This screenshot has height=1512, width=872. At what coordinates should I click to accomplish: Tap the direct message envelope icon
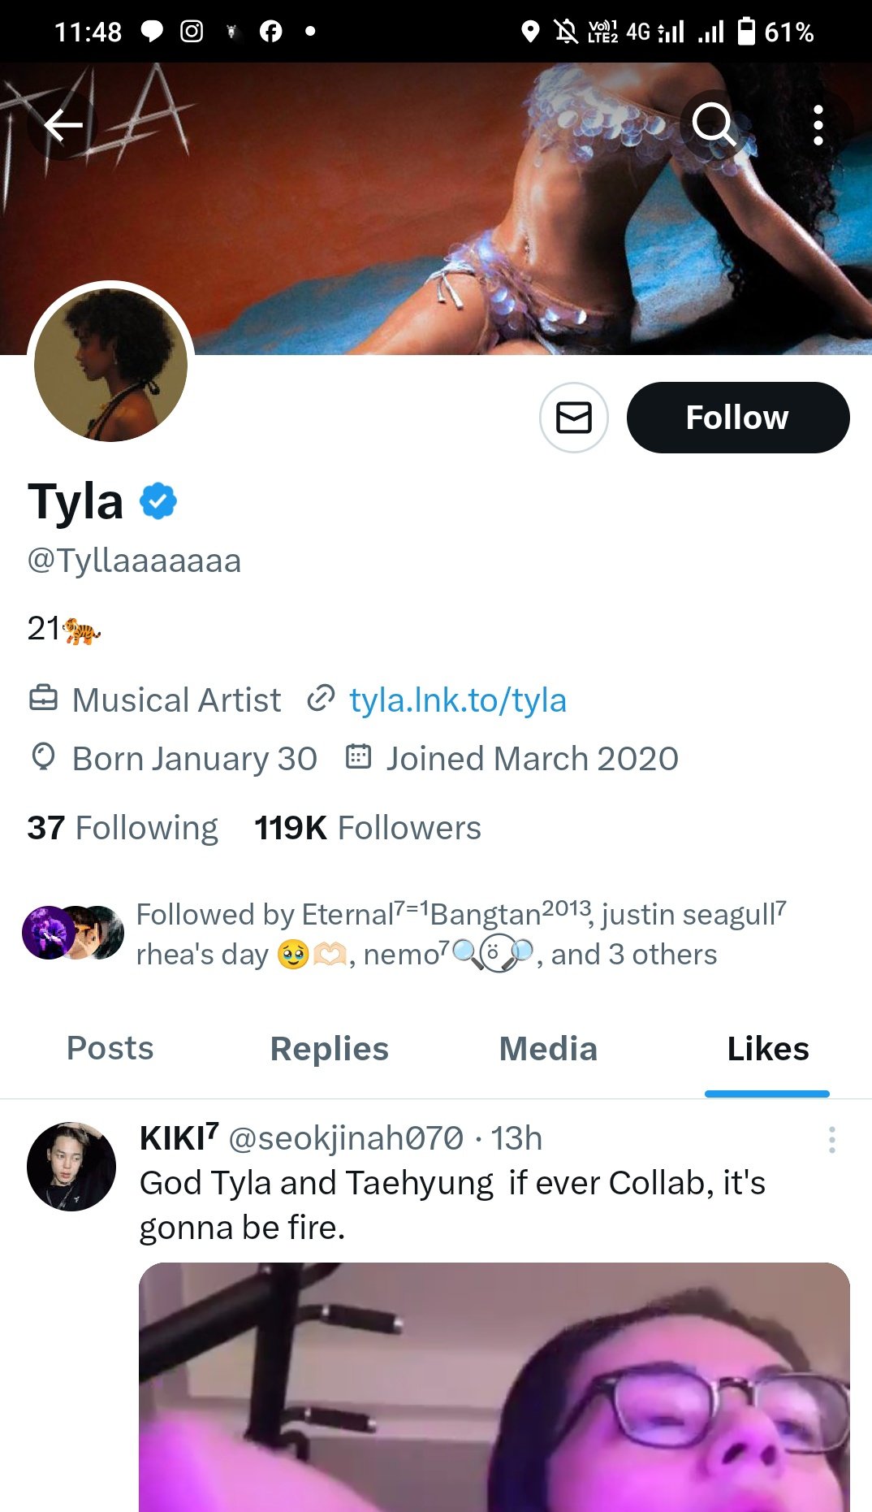(x=574, y=418)
